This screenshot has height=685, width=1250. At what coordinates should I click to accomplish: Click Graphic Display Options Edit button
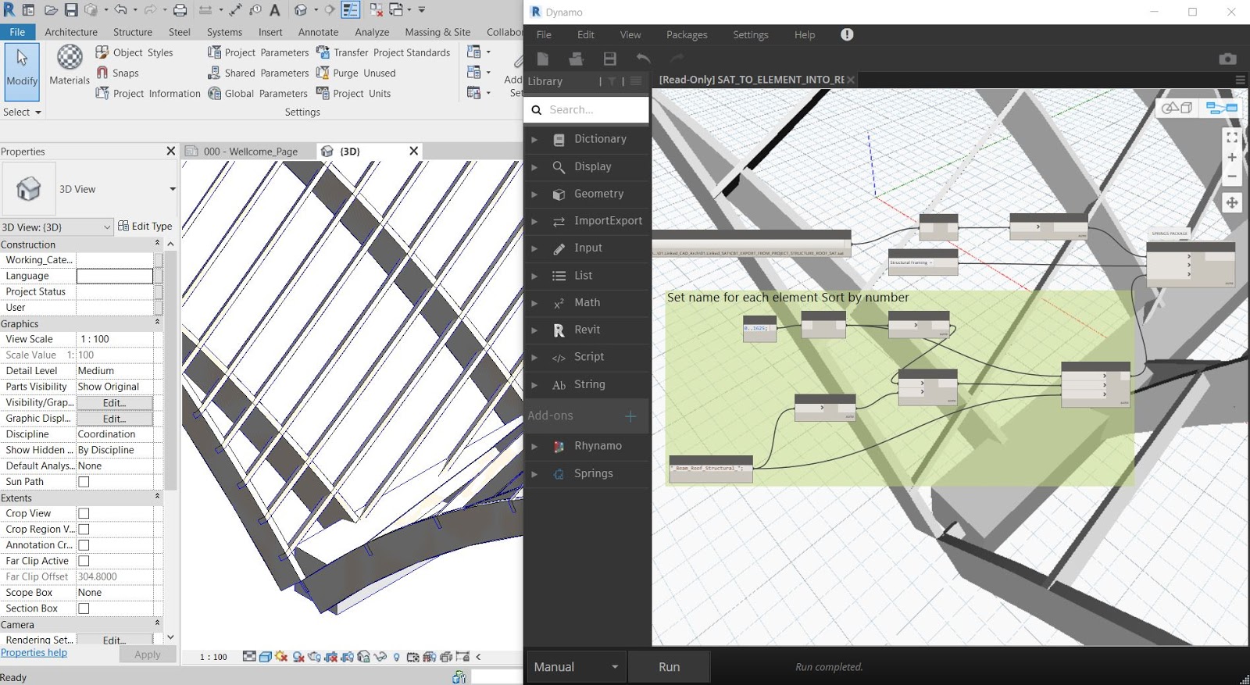tap(114, 419)
